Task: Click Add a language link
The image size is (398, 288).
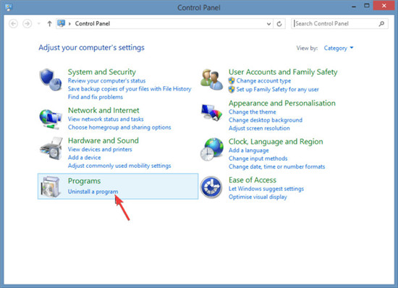Action: [248, 151]
